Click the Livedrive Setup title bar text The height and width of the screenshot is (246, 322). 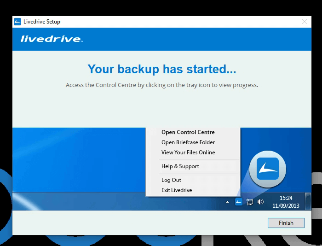pyautogui.click(x=42, y=22)
